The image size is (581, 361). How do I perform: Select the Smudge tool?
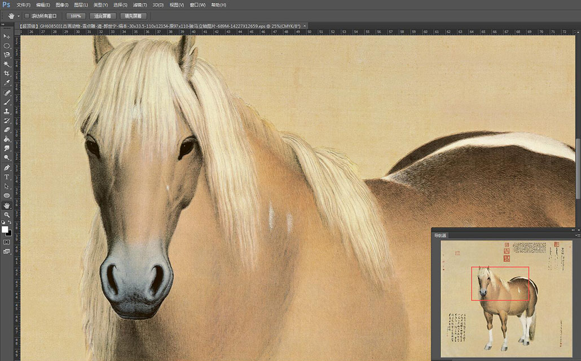point(7,148)
